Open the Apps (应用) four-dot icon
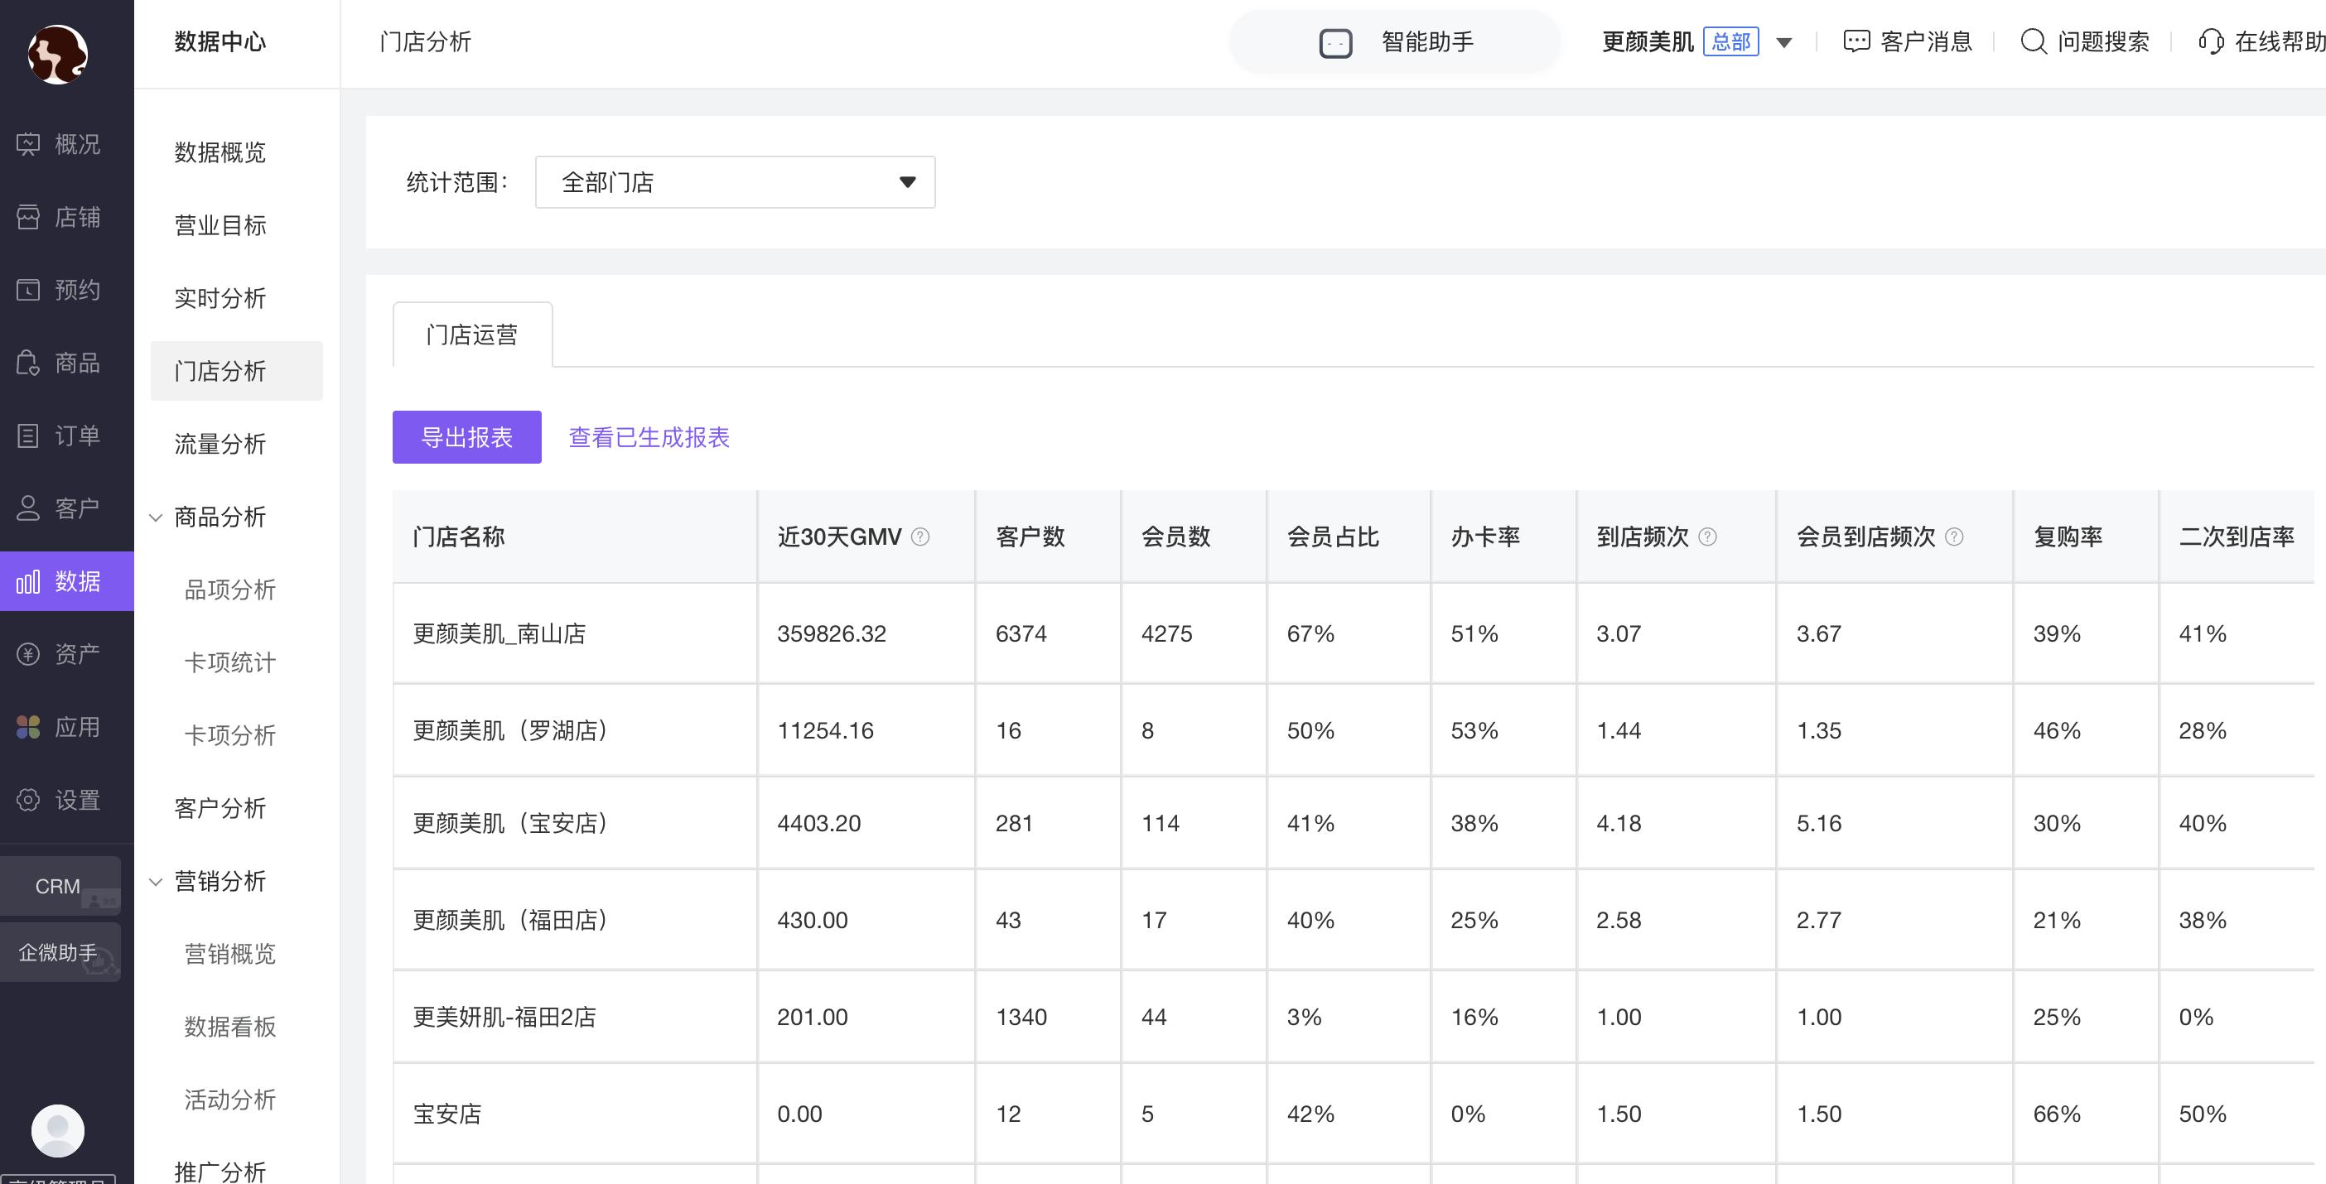This screenshot has width=2326, height=1184. (x=29, y=727)
